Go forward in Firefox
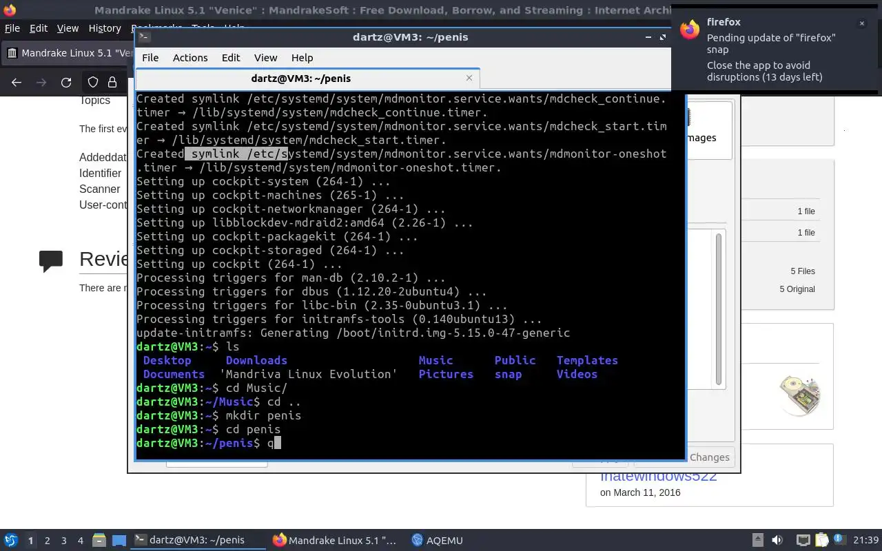The image size is (882, 551). pyautogui.click(x=41, y=83)
